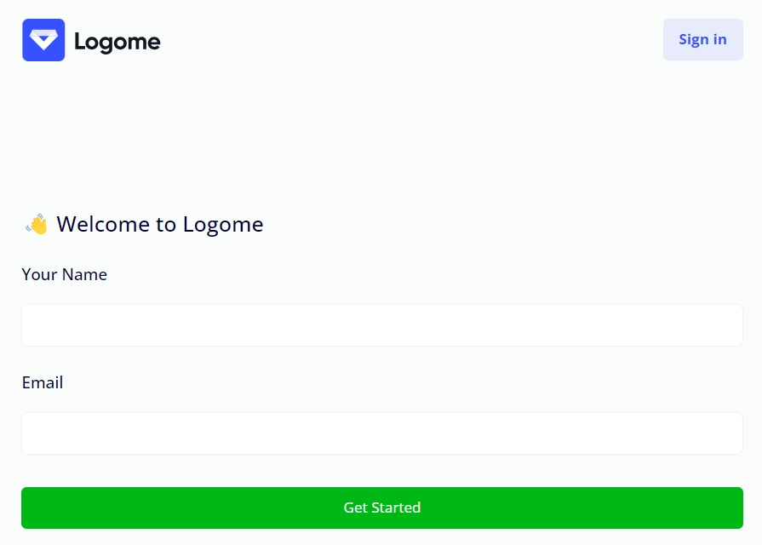Submit the form using Get Started
Screen dimensions: 762x545
[381, 508]
